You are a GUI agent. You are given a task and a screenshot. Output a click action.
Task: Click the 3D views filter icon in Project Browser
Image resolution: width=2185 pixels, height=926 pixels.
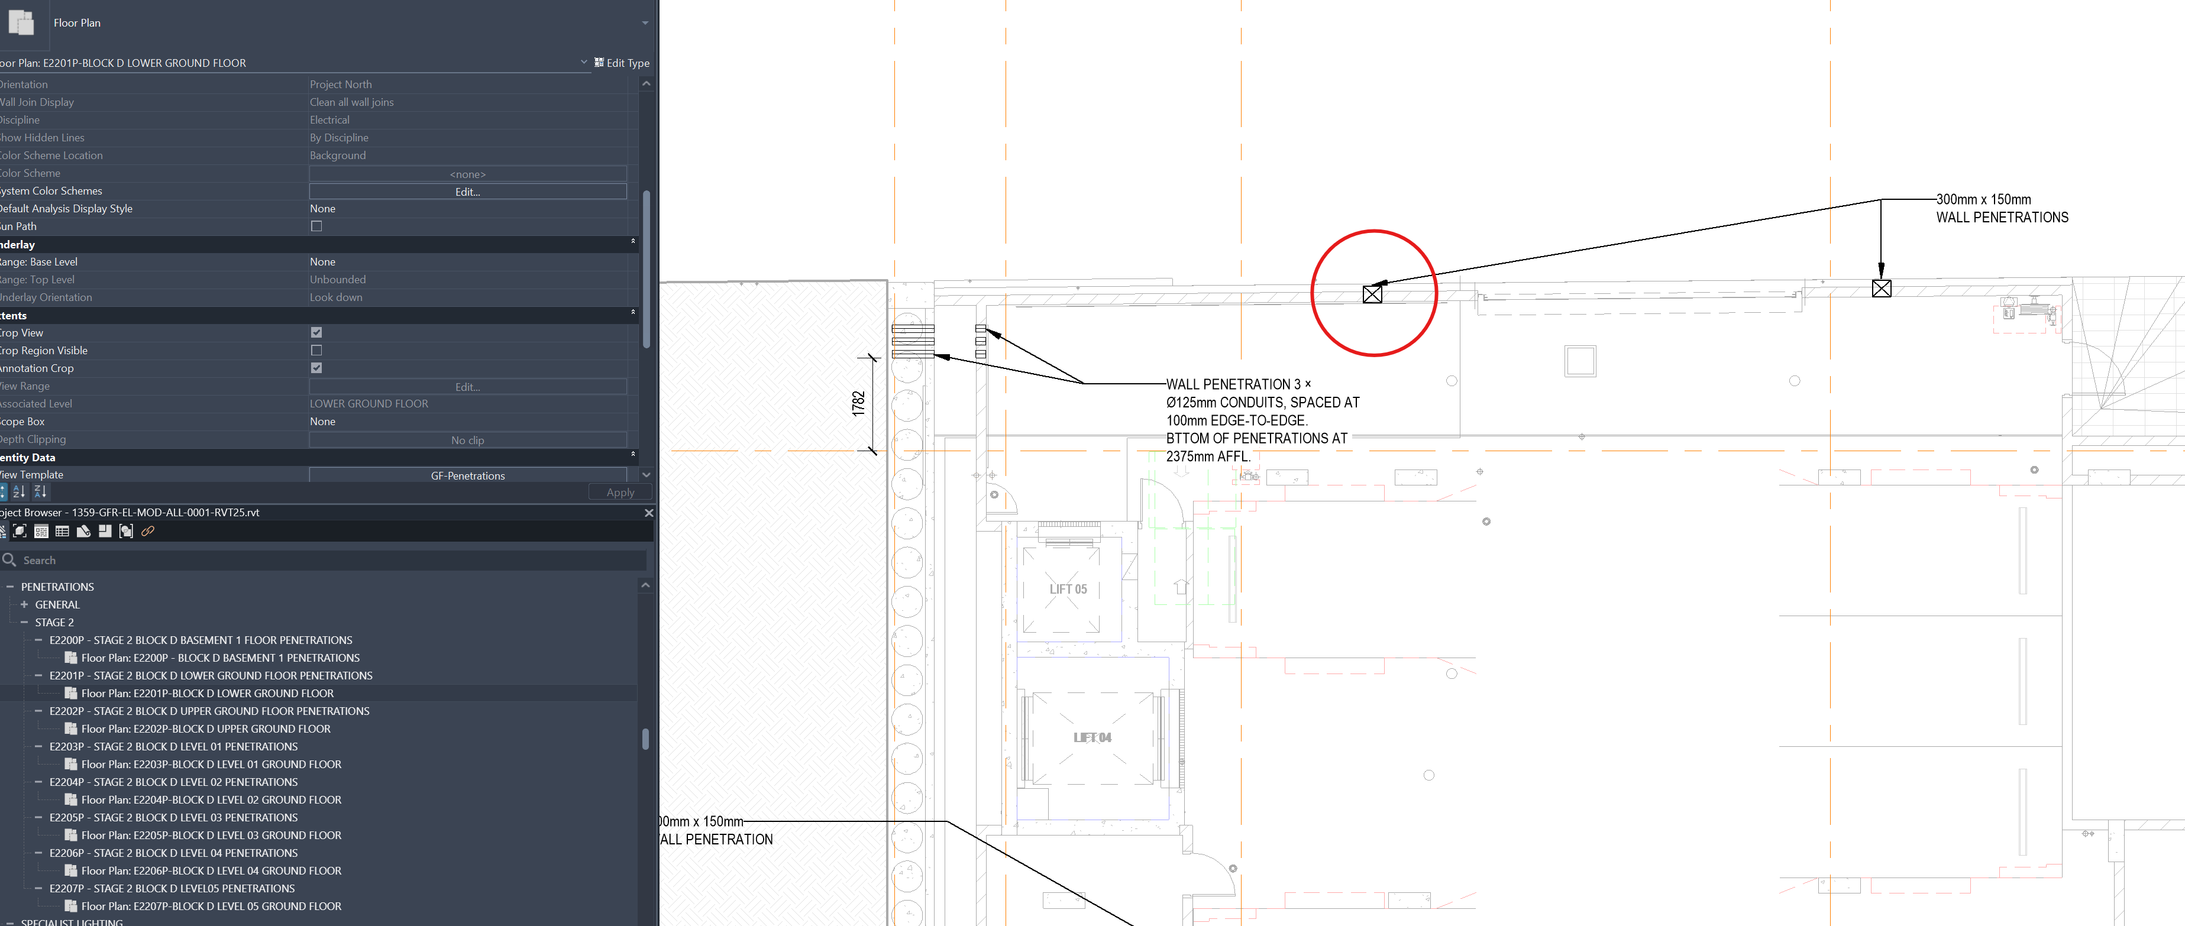coord(20,532)
